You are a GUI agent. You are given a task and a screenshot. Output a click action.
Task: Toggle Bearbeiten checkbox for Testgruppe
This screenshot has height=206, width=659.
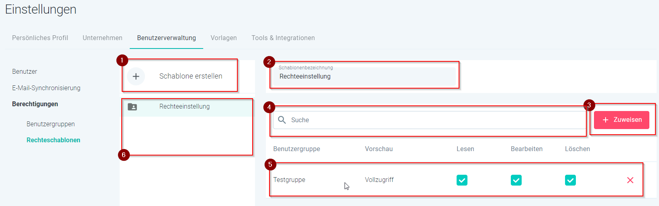click(x=516, y=180)
